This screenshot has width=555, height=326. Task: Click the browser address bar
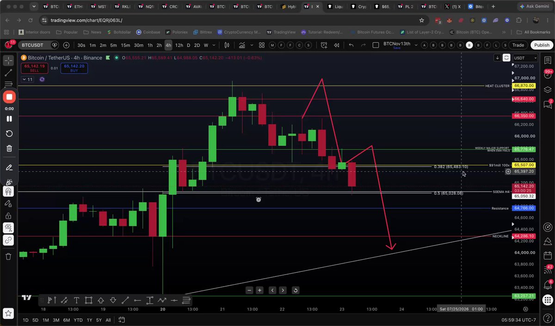point(234,20)
